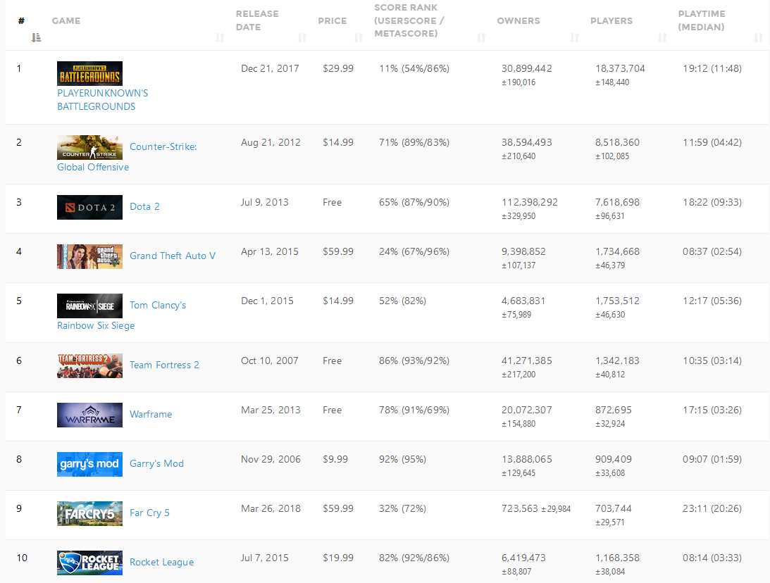Viewport: 770px width, 583px height.
Task: Select release date Jul 9, 2013
Action: pos(265,202)
